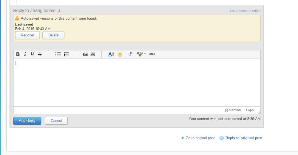
Task: Insert a video into the reply
Action: [x=93, y=54]
